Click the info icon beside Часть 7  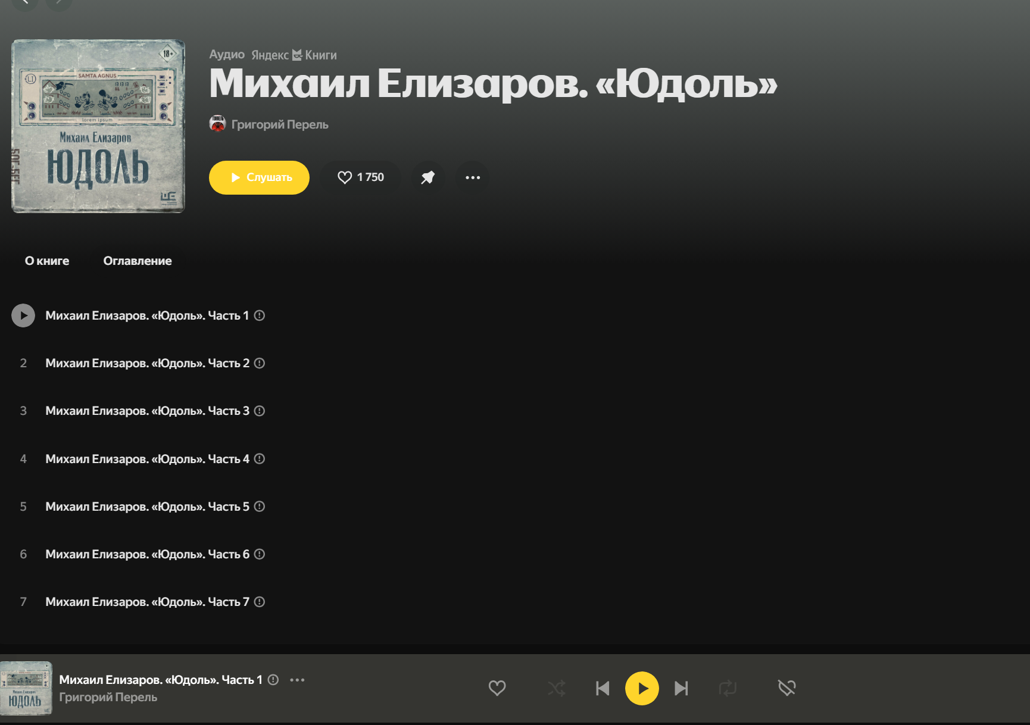click(x=260, y=602)
